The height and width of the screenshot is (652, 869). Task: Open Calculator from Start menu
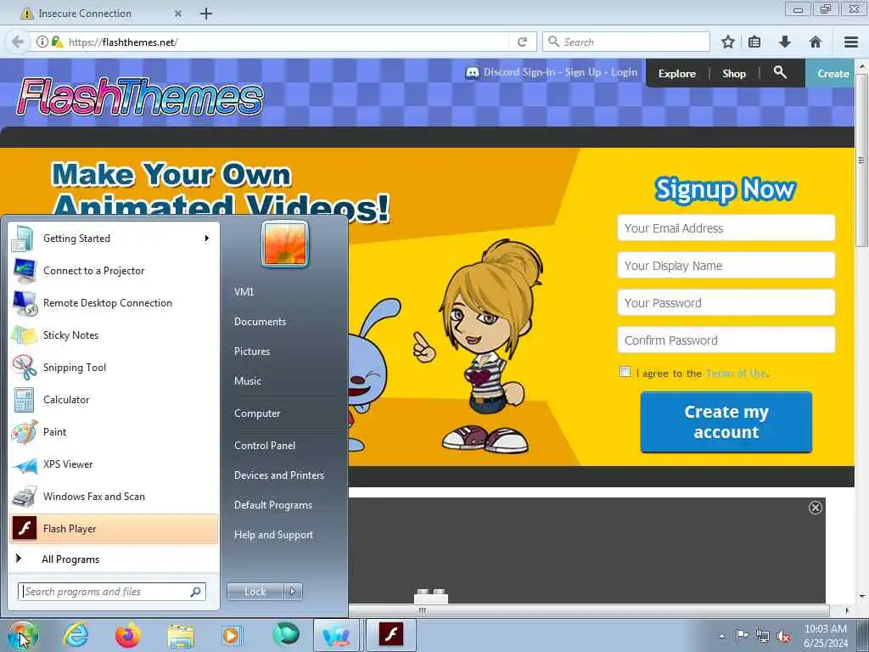click(114, 400)
